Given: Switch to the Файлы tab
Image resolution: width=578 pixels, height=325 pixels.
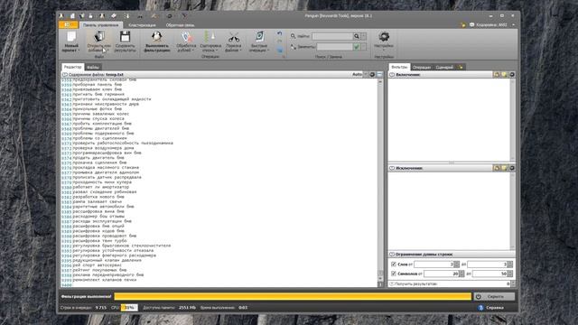Looking at the screenshot, I should coord(93,67).
